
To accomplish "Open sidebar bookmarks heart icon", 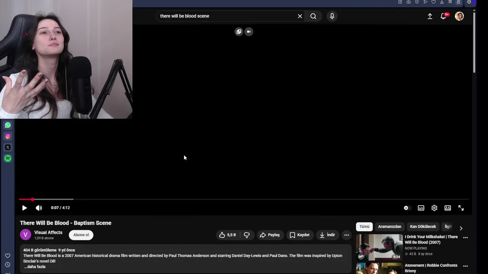I will 8,256.
